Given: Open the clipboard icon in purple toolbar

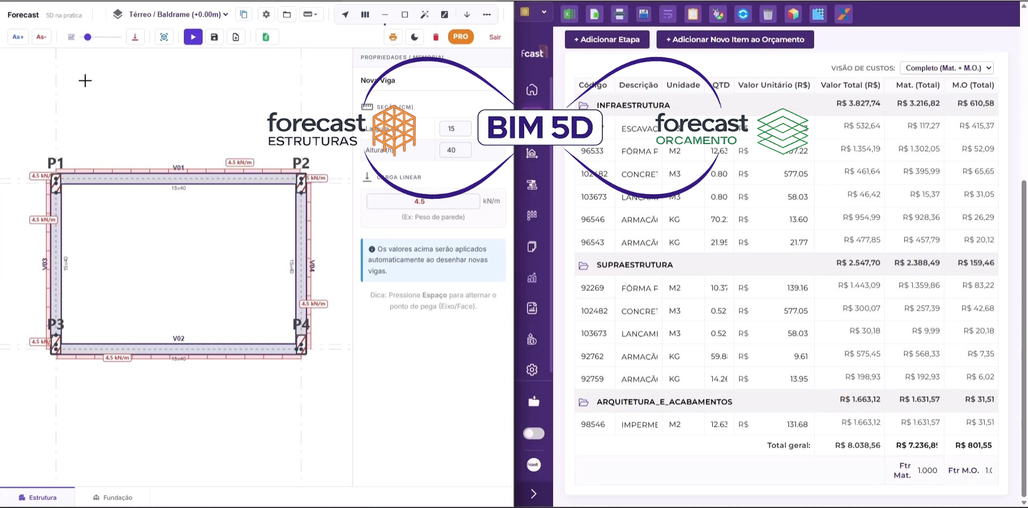Looking at the screenshot, I should pyautogui.click(x=693, y=14).
